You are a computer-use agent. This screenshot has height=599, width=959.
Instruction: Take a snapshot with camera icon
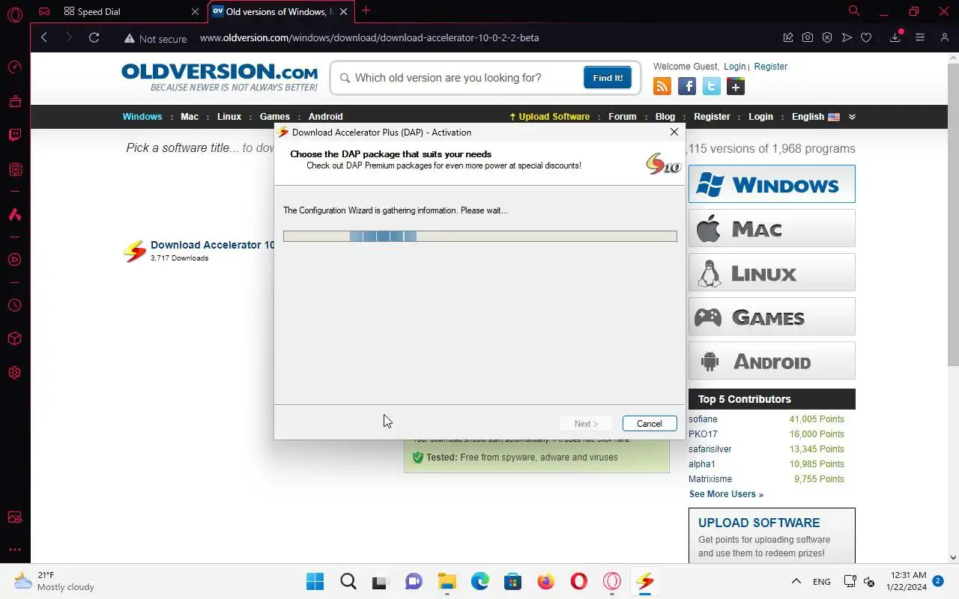pyautogui.click(x=808, y=37)
